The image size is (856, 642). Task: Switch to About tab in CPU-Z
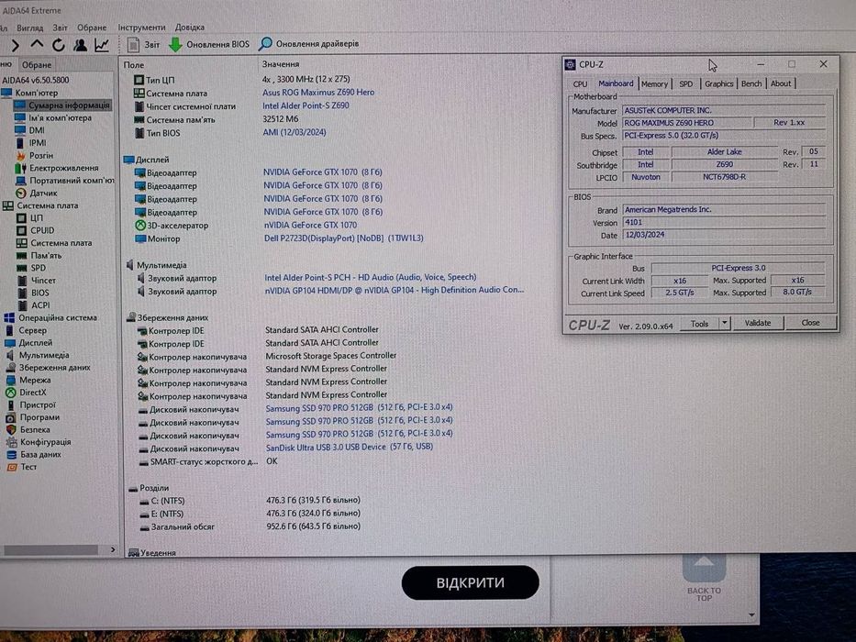click(781, 83)
